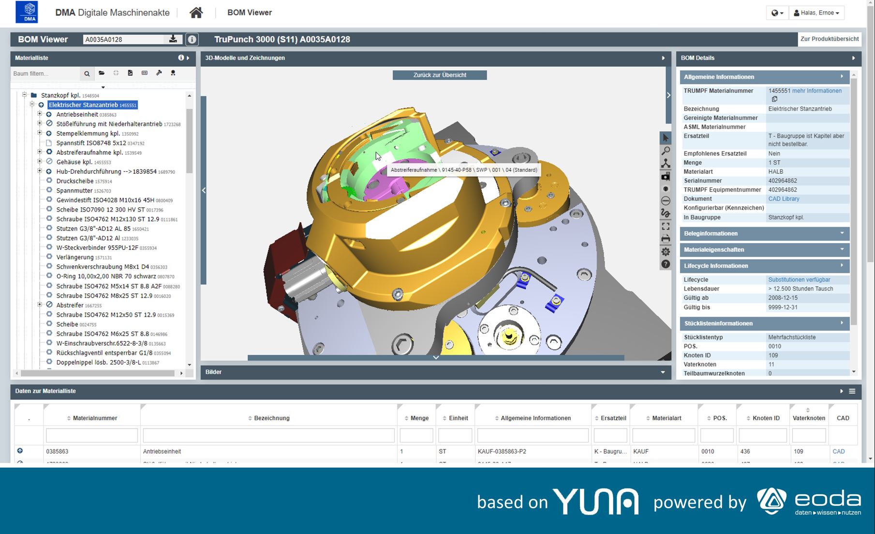Click the Zur Produktübersicht button
Screen dimensions: 875x534
(829, 39)
